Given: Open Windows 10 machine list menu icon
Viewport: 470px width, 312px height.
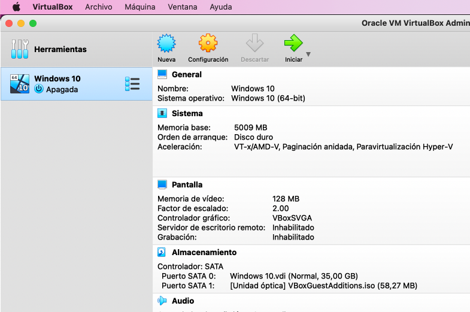Looking at the screenshot, I should (132, 84).
